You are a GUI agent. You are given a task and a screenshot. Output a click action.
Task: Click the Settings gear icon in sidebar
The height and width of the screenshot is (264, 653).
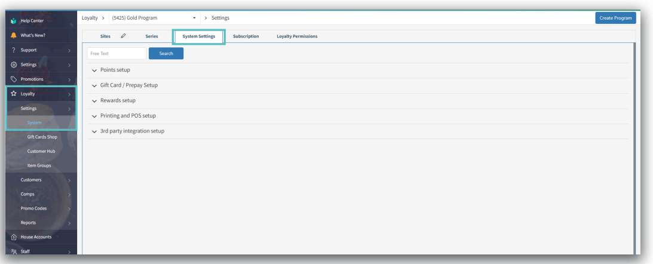(x=13, y=65)
